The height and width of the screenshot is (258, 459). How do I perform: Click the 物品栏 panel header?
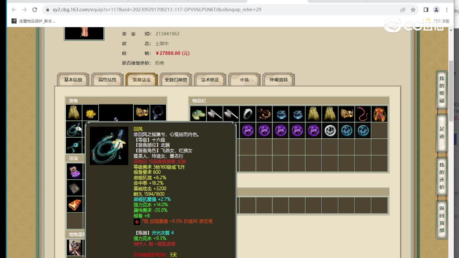click(x=289, y=101)
